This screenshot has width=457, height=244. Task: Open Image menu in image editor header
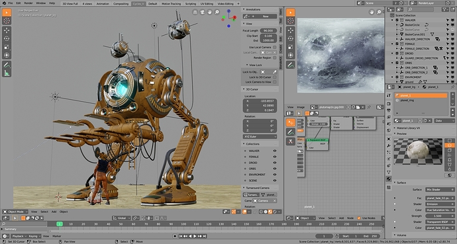(x=301, y=107)
